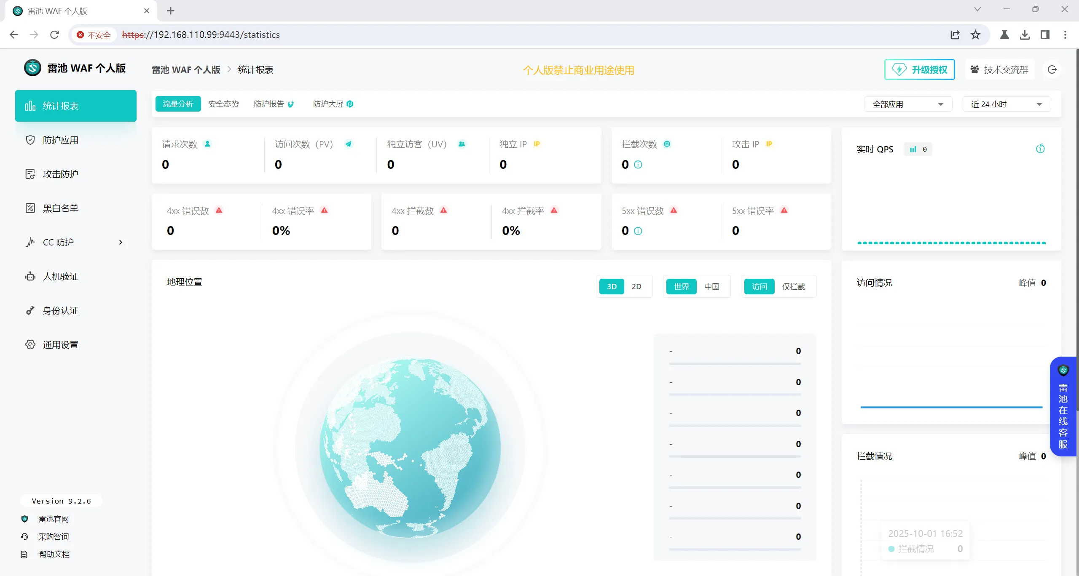Open the 全部应用 dropdown
The image size is (1079, 576).
pos(908,104)
